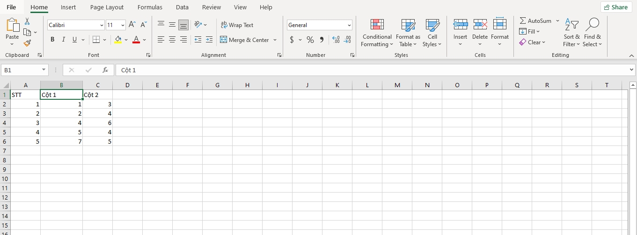Viewport: 637px width, 235px height.
Task: Apply cell borders with the Borders icon
Action: point(96,40)
